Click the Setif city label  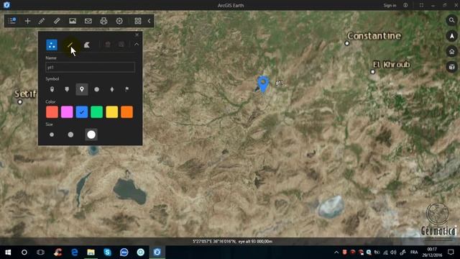pos(25,94)
